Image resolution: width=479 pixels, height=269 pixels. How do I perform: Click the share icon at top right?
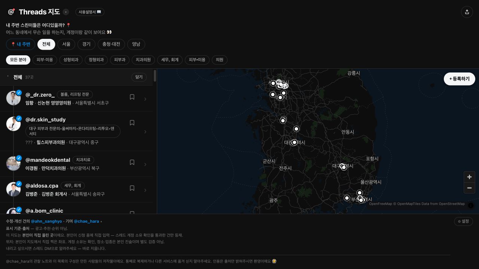[x=467, y=12]
